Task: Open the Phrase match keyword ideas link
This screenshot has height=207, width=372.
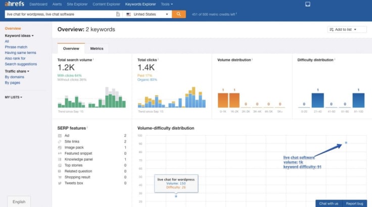Action: 16,47
